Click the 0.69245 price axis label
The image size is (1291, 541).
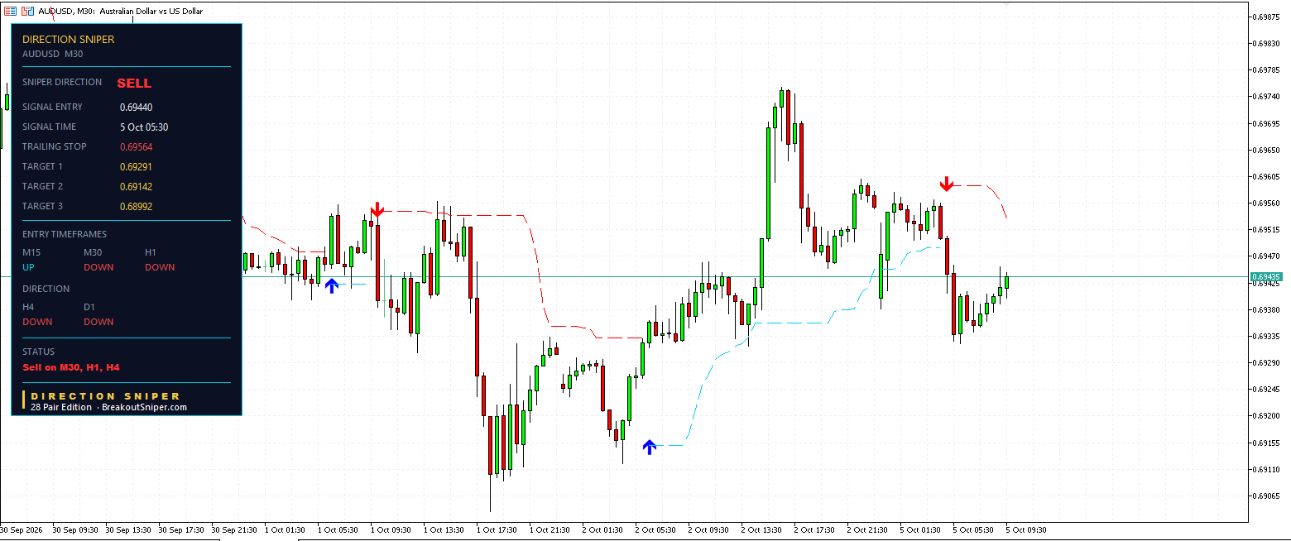(x=1267, y=389)
